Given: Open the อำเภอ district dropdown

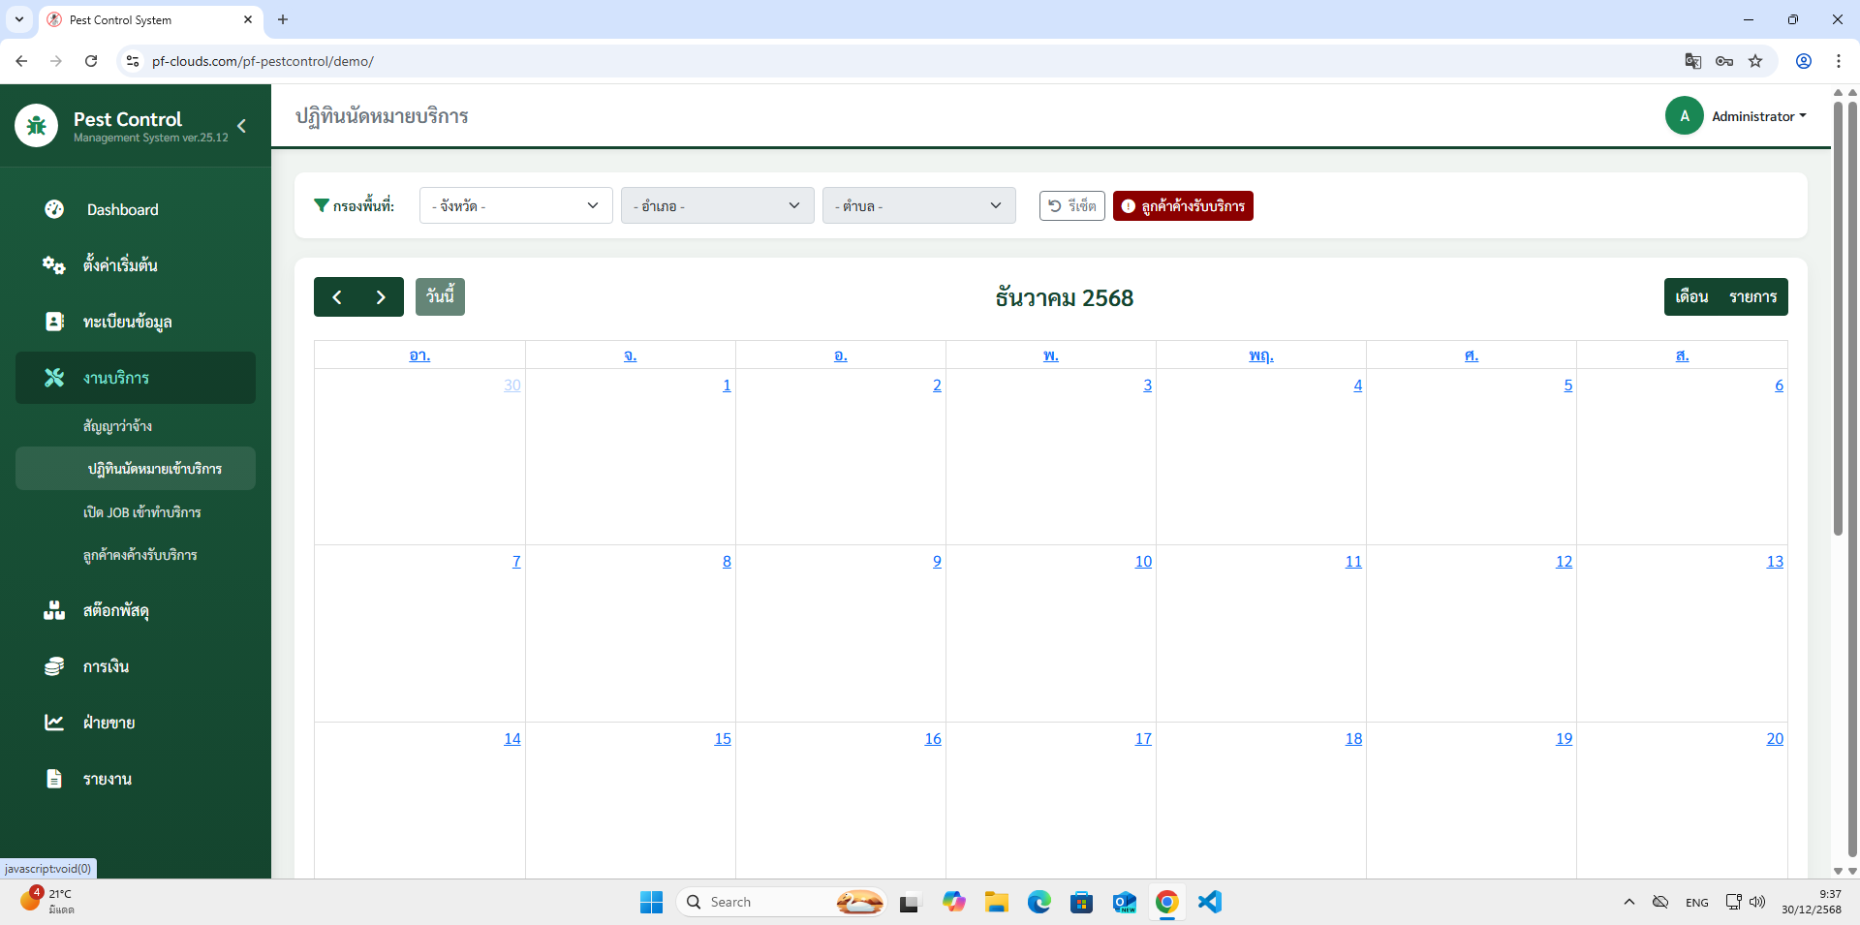Looking at the screenshot, I should pos(717,205).
